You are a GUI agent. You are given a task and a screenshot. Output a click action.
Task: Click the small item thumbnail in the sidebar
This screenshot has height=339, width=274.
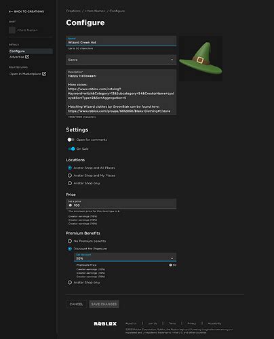[12, 30]
